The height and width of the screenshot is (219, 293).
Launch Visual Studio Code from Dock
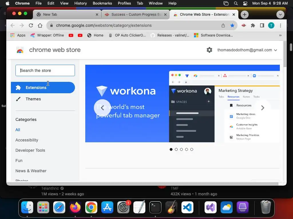click(187, 207)
